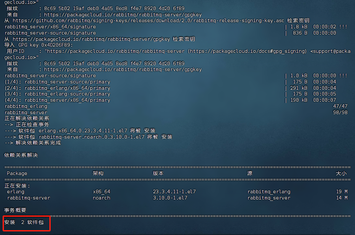
Task: Click the rabbitmq-release-signing-key.asc GitHub URL
Action: pos(148,21)
